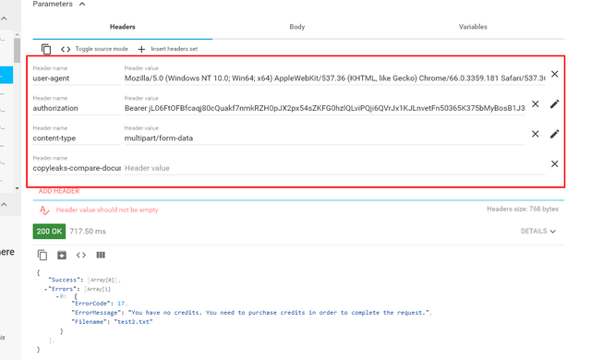Click the sidebar scrollbar down arrow
The image size is (591, 360).
coord(17,188)
